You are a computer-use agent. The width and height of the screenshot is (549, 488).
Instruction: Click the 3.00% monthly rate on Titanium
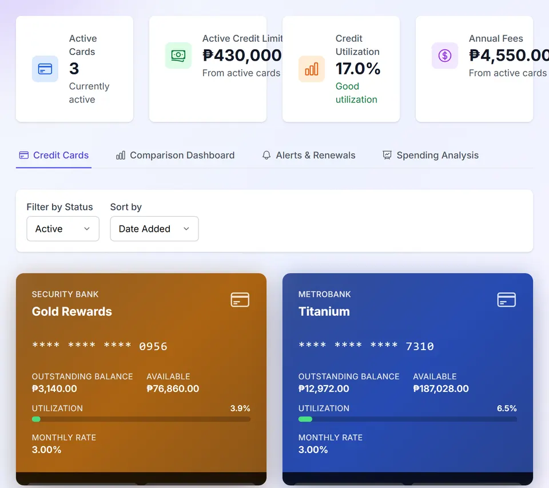(313, 450)
